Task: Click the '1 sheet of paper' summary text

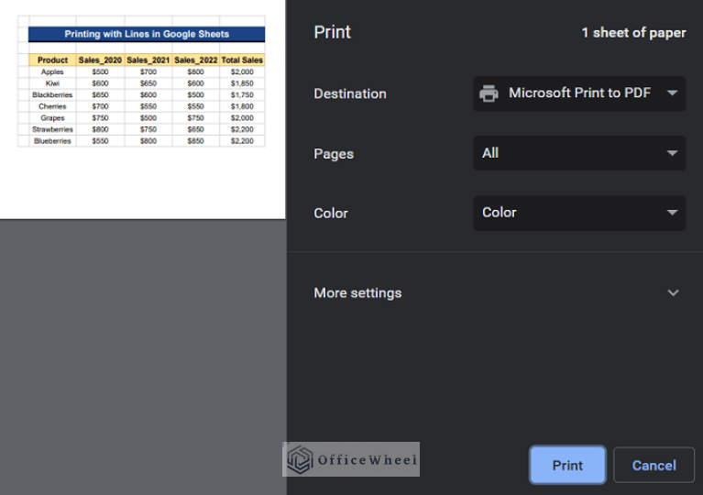Action: point(633,33)
